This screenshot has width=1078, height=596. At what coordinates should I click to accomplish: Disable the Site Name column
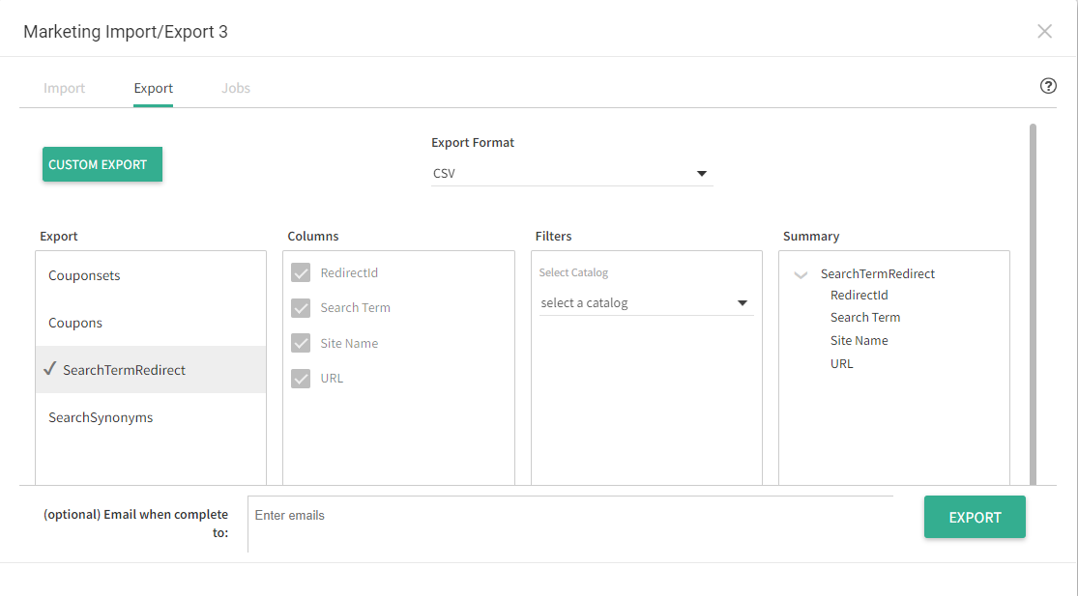click(301, 343)
